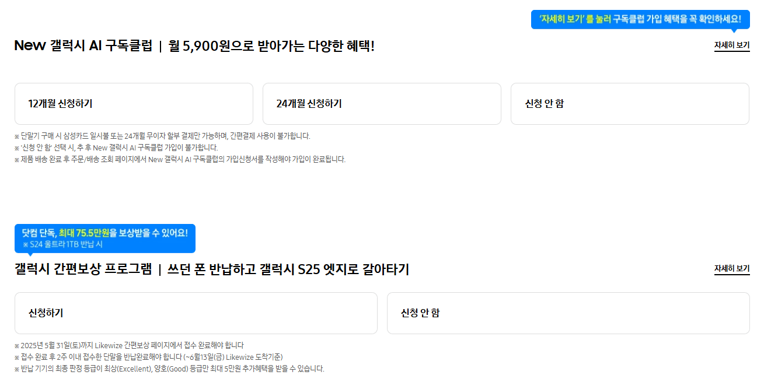Screen dimensions: 764x382
Task: Select the 24개월 신청하기 subscription option
Action: [x=382, y=103]
